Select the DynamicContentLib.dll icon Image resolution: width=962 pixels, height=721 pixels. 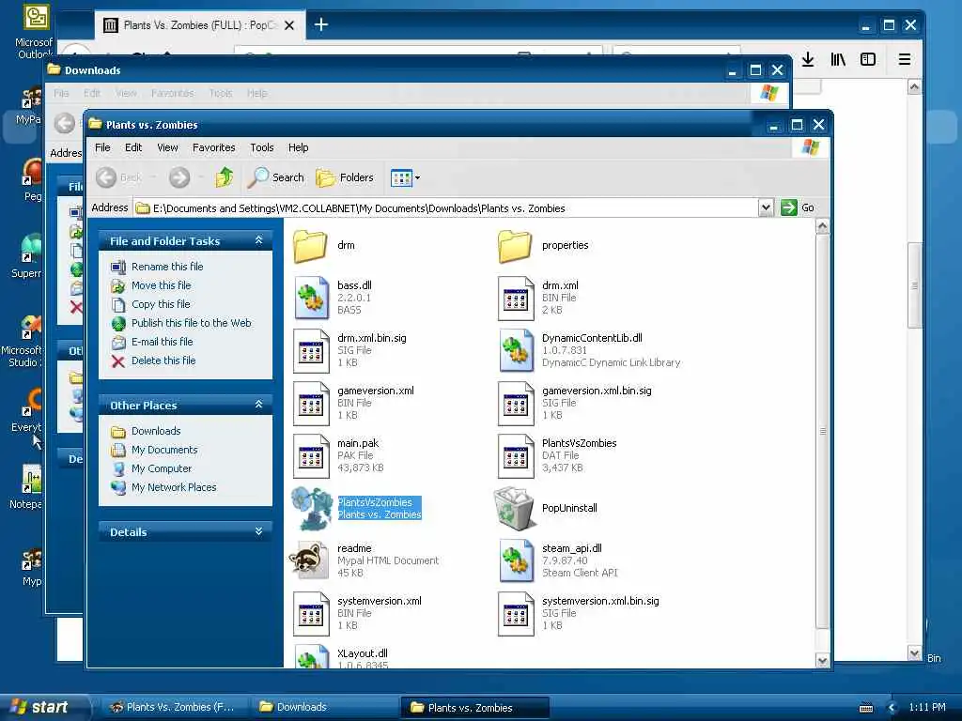(516, 351)
